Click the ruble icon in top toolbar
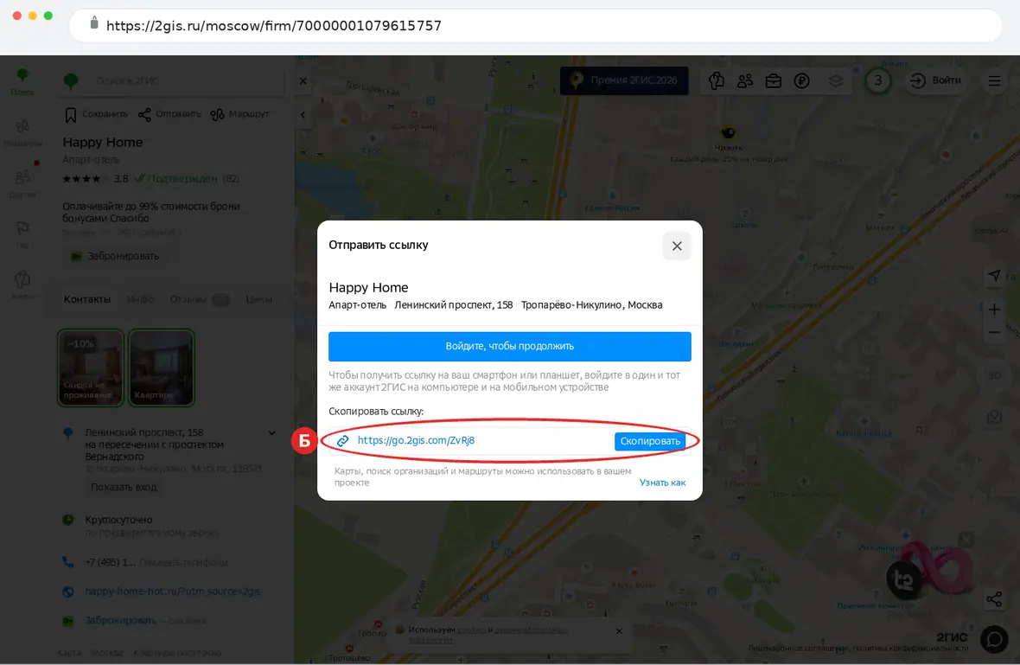Screen dimensions: 1020x665 click(802, 80)
